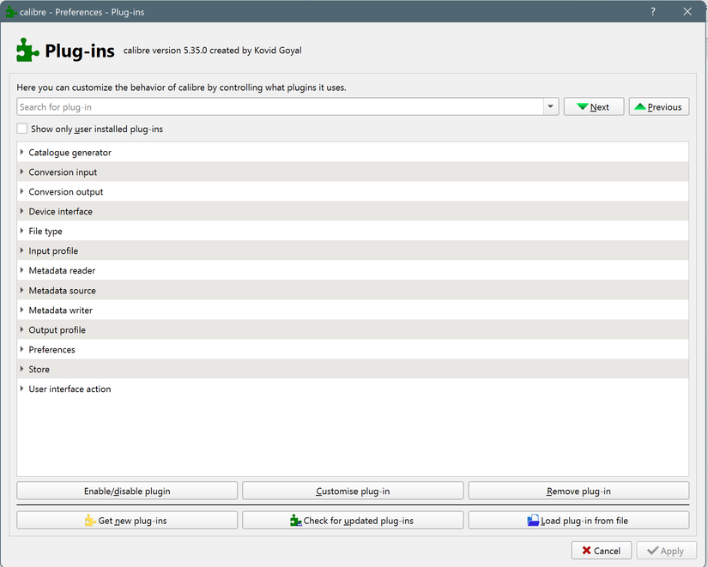708x567 pixels.
Task: Expand the File type category
Action: point(21,231)
